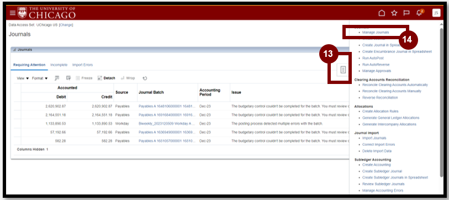This screenshot has height=200, width=449.
Task: Select the 2,620,902.87 debit cell
Action: [56, 106]
